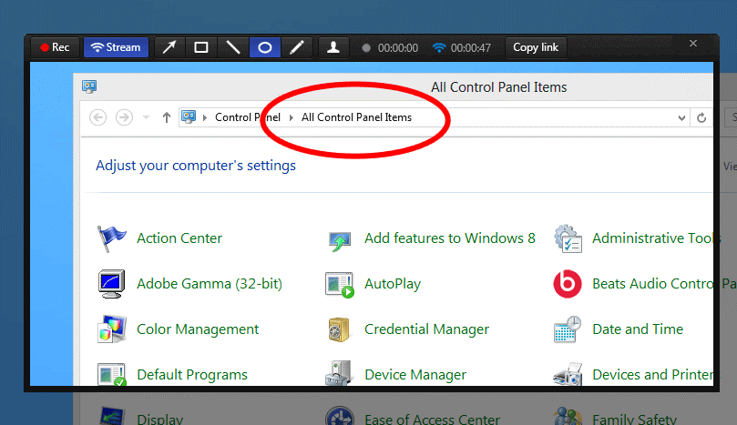The height and width of the screenshot is (425, 737).
Task: Click the address bar Control Panel icon
Action: pyautogui.click(x=189, y=116)
